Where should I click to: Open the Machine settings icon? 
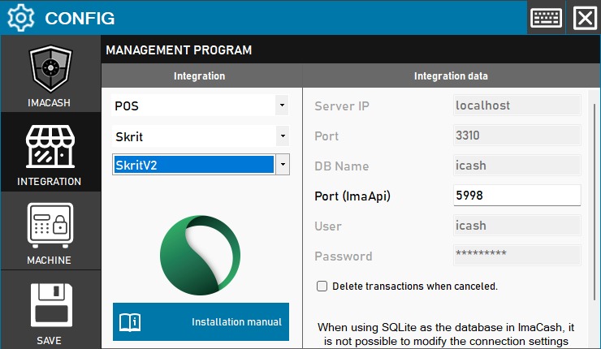click(x=50, y=225)
